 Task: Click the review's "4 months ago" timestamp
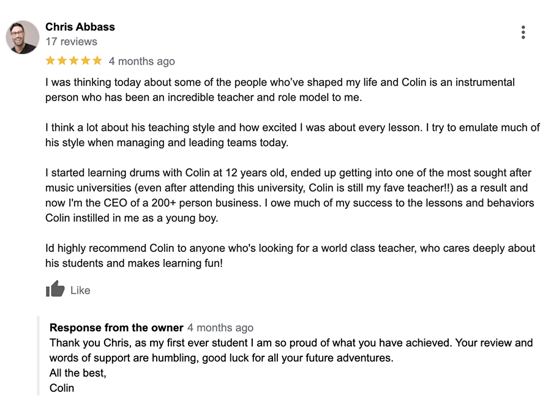(142, 61)
